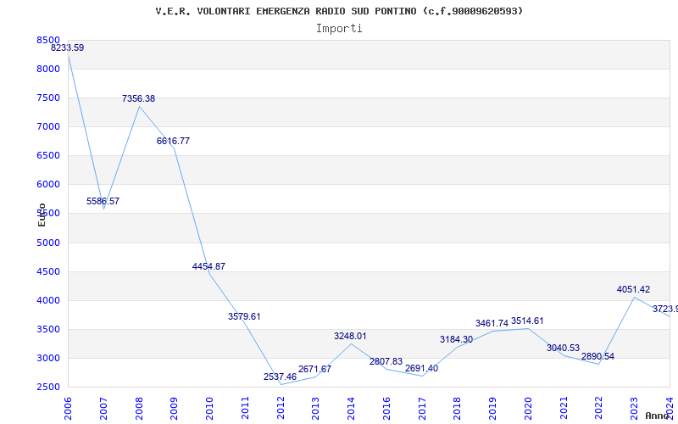
Task: Click y-axis tick 4000
Action: coord(48,300)
